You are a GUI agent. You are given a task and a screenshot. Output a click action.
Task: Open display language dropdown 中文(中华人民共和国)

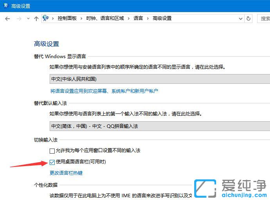(x=160, y=79)
